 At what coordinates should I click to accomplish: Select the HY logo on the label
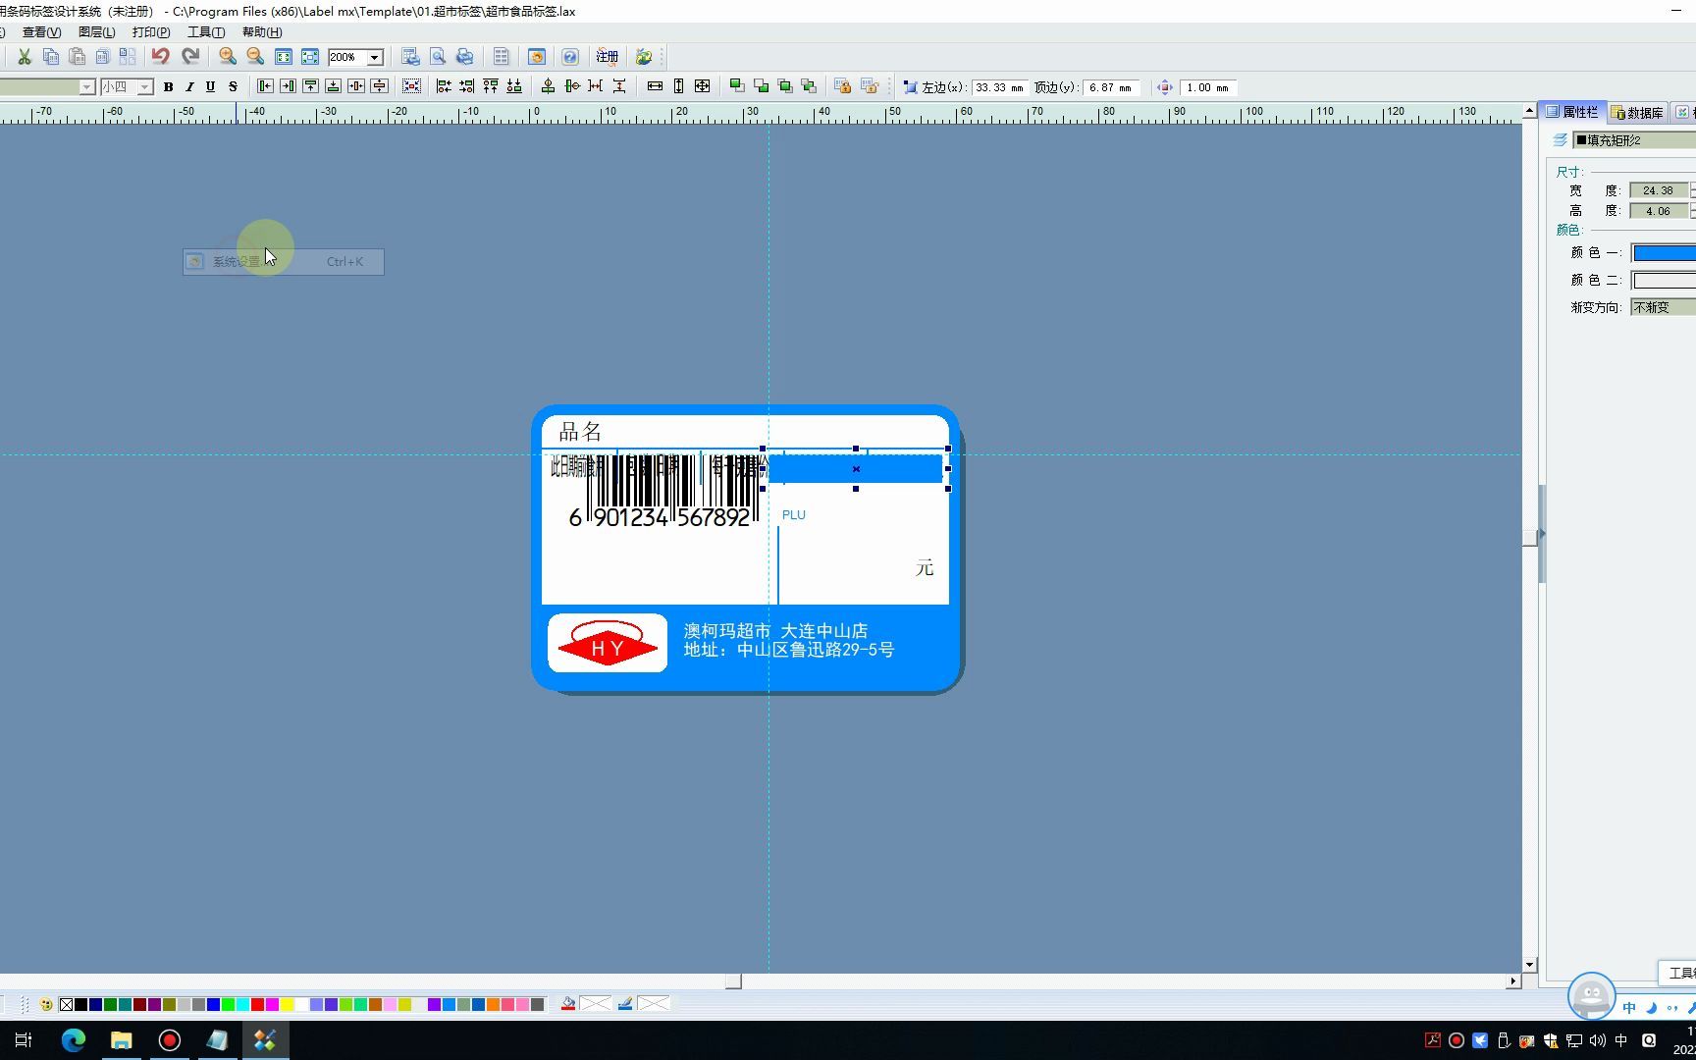608,643
